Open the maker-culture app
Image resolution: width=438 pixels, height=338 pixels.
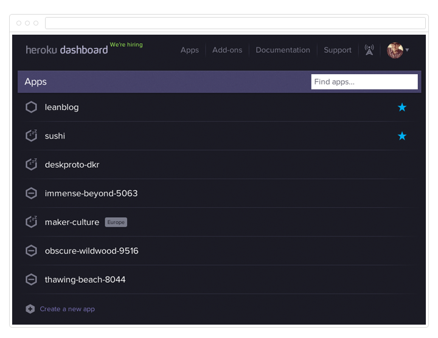(72, 222)
